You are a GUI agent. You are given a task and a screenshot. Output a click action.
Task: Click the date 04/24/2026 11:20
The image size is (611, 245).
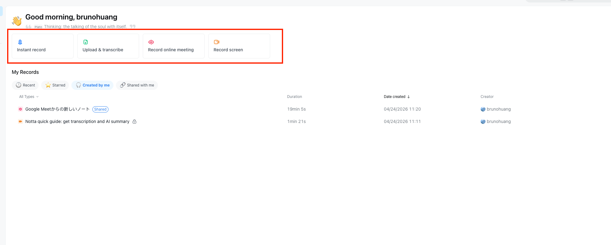[402, 109]
